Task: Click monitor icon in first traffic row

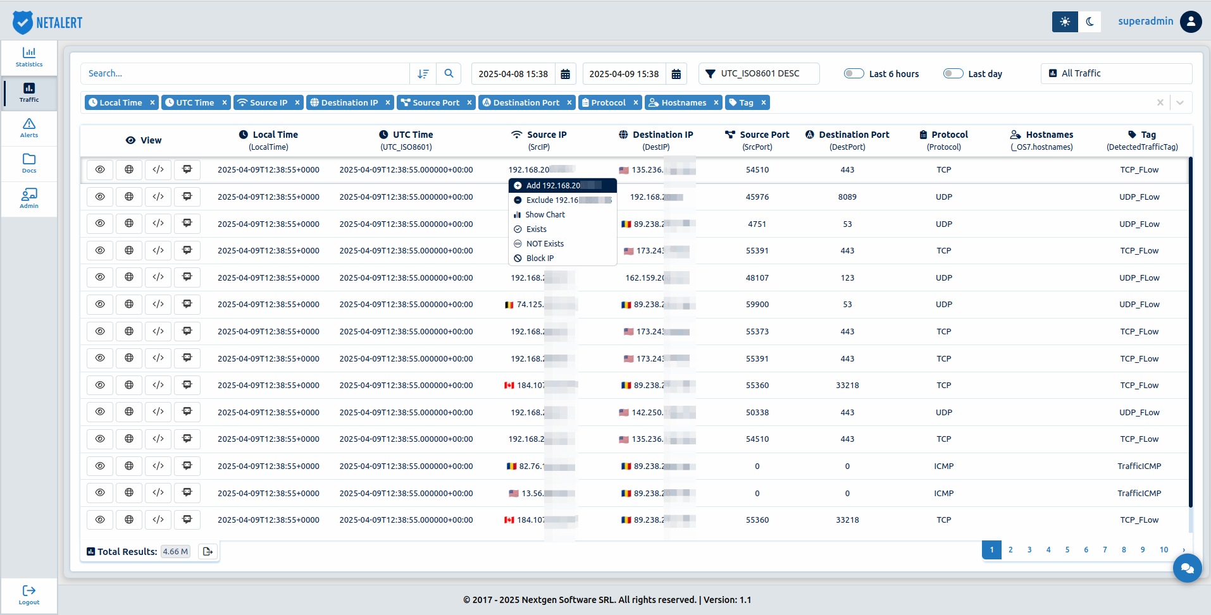Action: [x=187, y=169]
